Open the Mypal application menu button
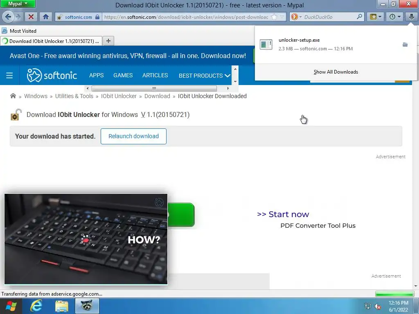 coord(18,4)
